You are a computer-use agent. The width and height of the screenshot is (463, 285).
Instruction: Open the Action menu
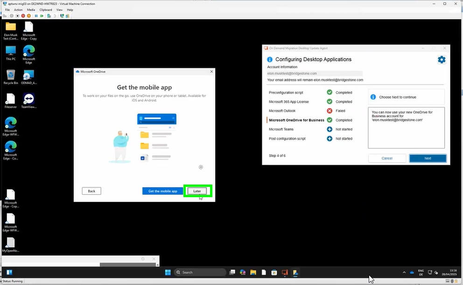[x=18, y=10]
